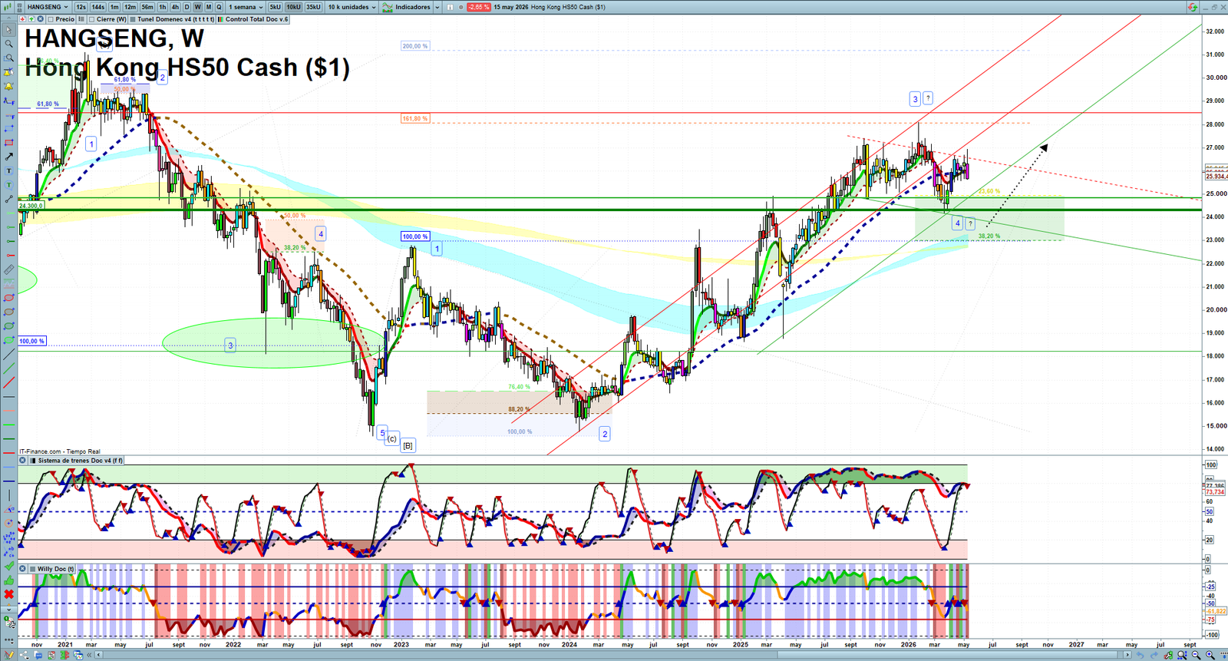Select the 144s timeframe

98,7
